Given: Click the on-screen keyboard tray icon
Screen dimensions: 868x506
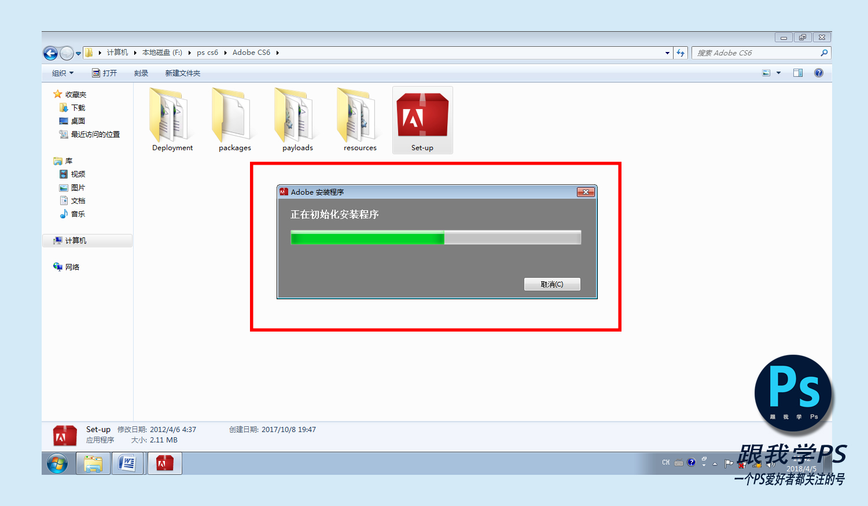Looking at the screenshot, I should [x=679, y=463].
